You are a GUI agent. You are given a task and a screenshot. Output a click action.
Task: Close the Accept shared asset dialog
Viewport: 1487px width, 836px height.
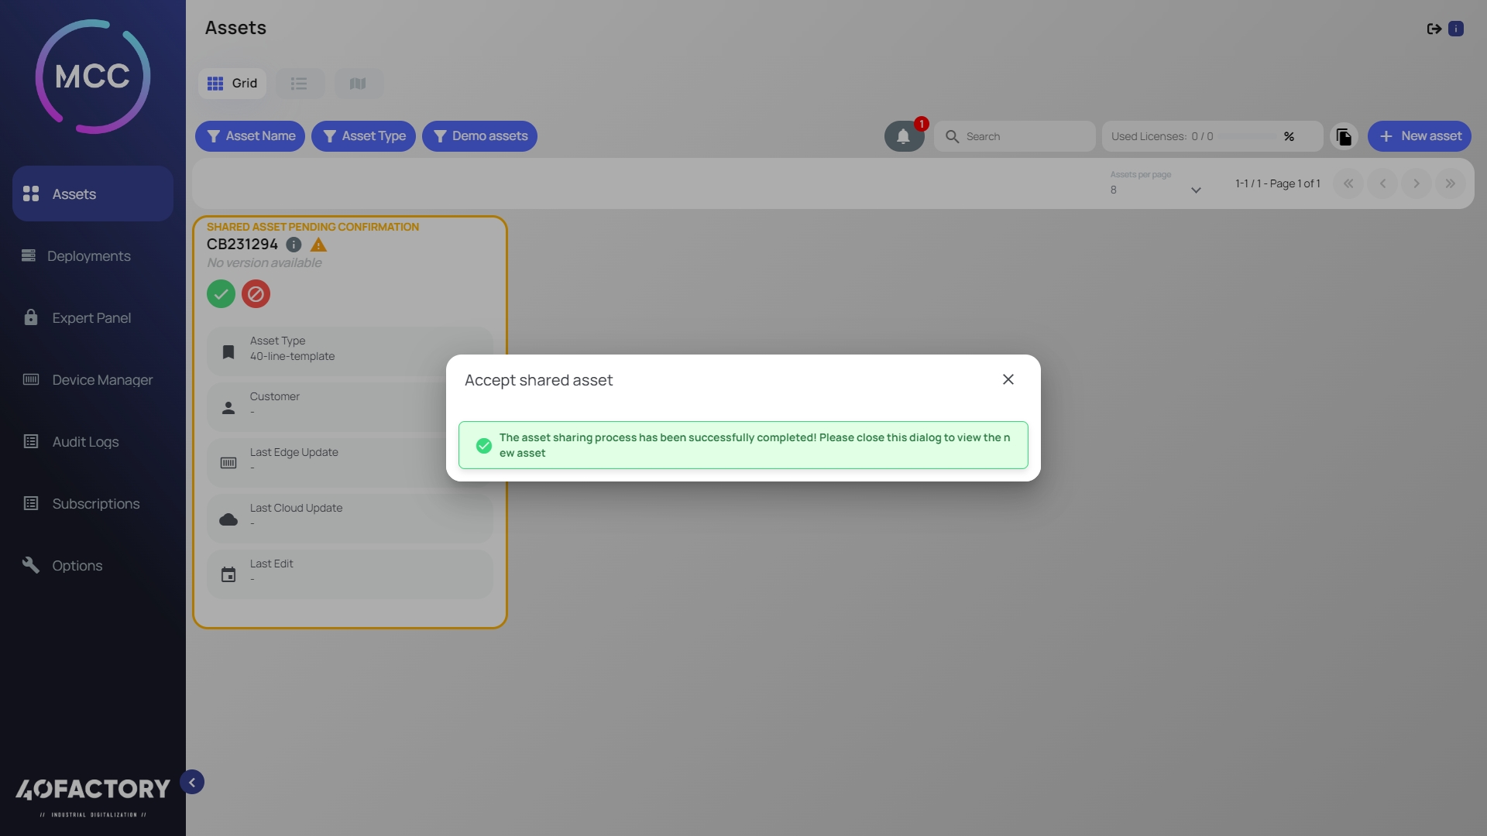coord(1008,379)
